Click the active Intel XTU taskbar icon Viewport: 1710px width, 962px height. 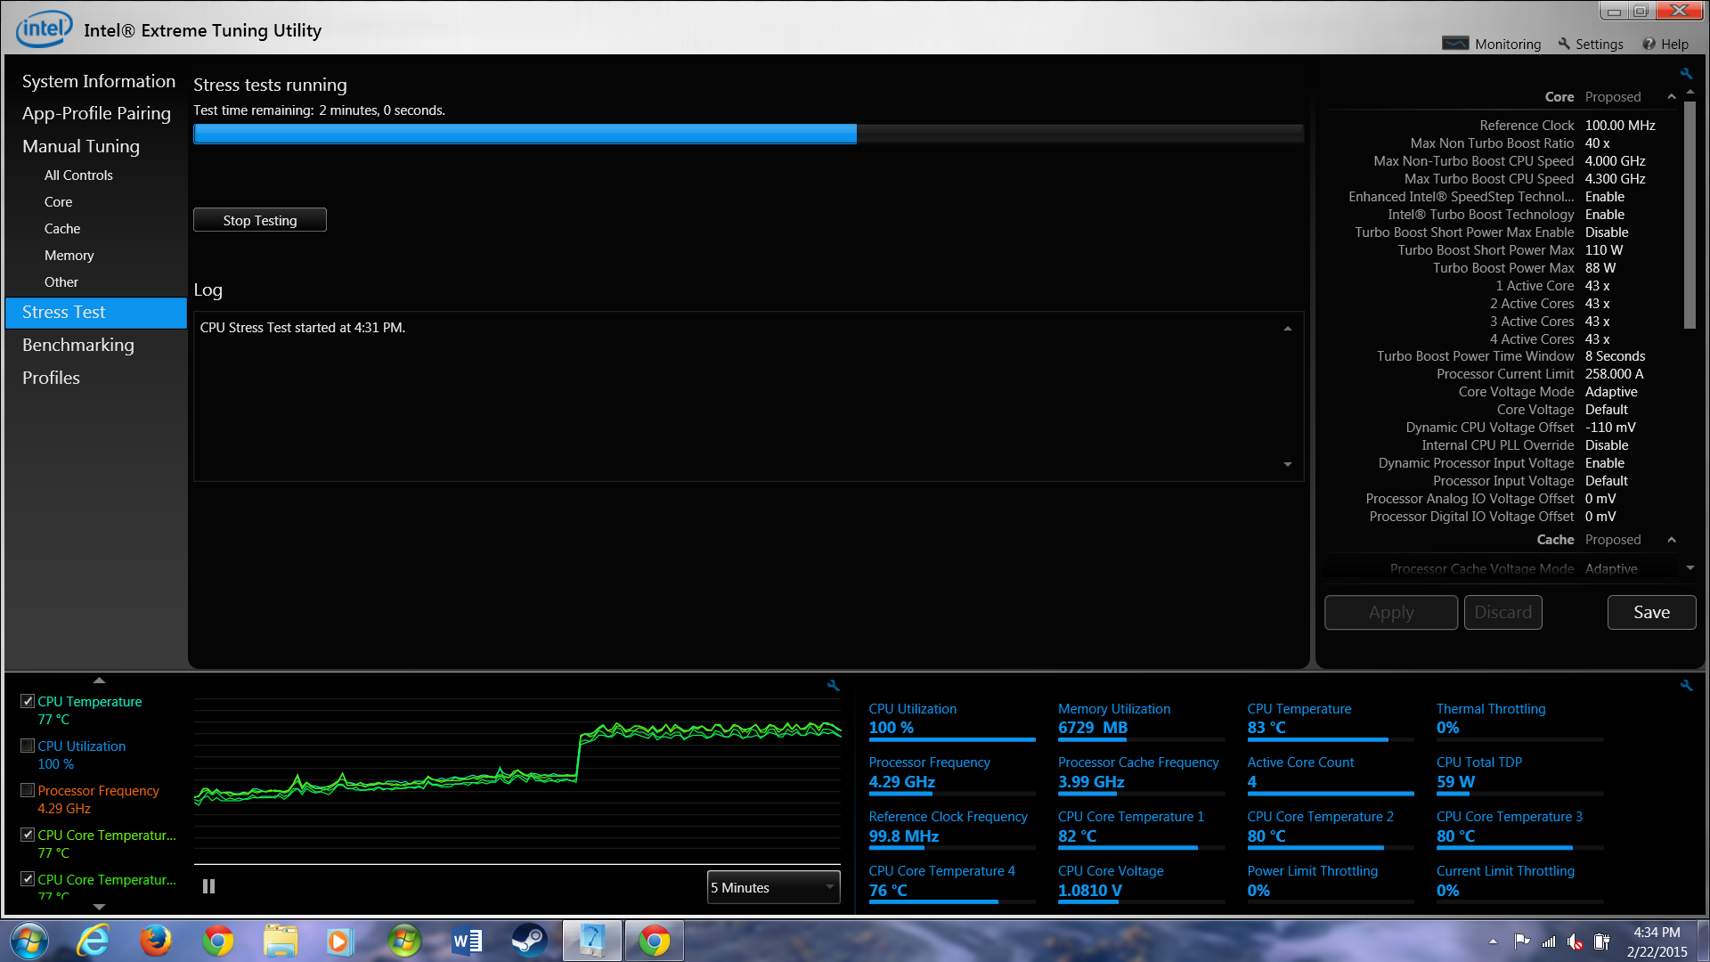click(592, 941)
